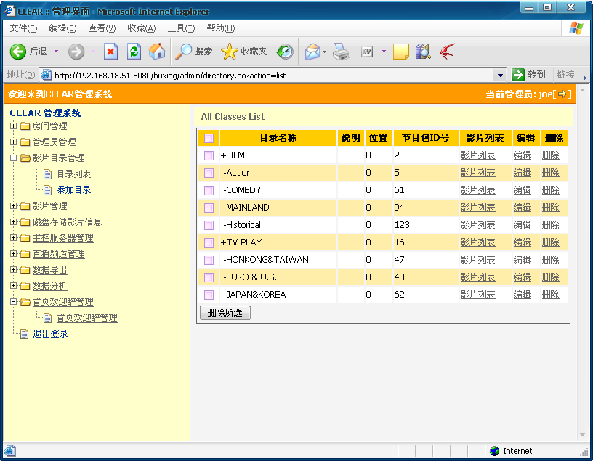593x461 pixels.
Task: Open the Back button history dropdown
Action: (x=56, y=51)
